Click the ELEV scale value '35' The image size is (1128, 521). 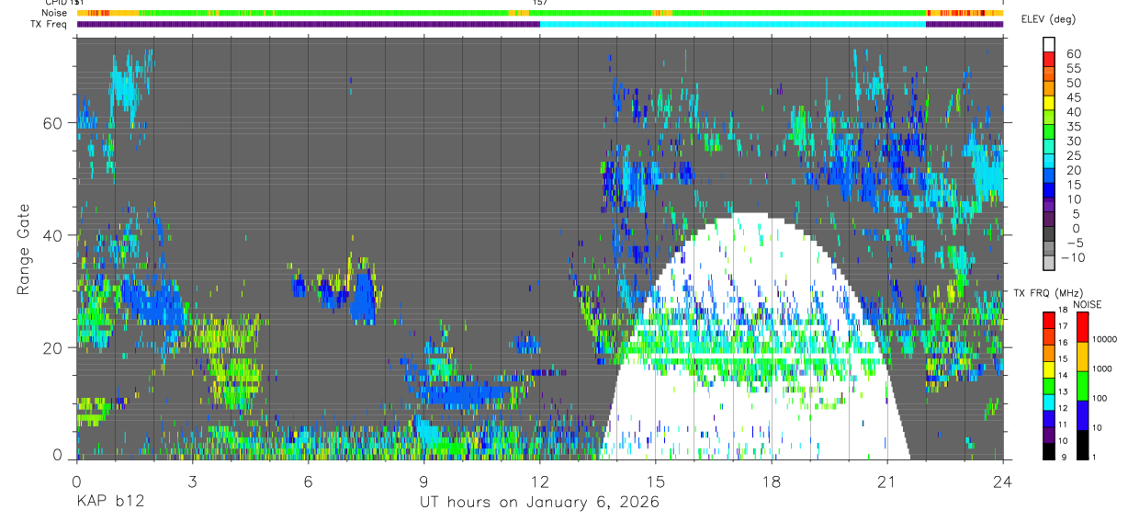click(1073, 127)
